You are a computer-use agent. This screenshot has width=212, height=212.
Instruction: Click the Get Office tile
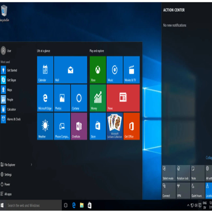click(131, 126)
